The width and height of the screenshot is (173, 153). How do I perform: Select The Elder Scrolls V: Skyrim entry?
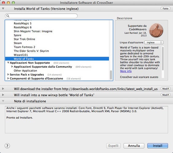point(31,51)
